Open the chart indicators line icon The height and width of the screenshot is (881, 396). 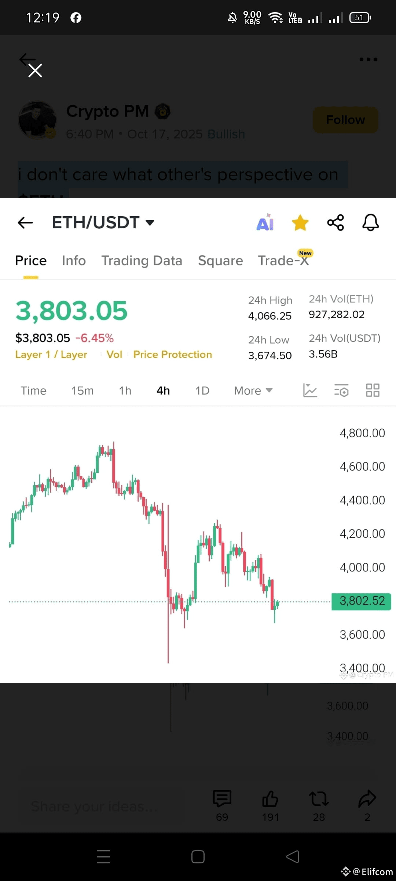click(x=310, y=390)
